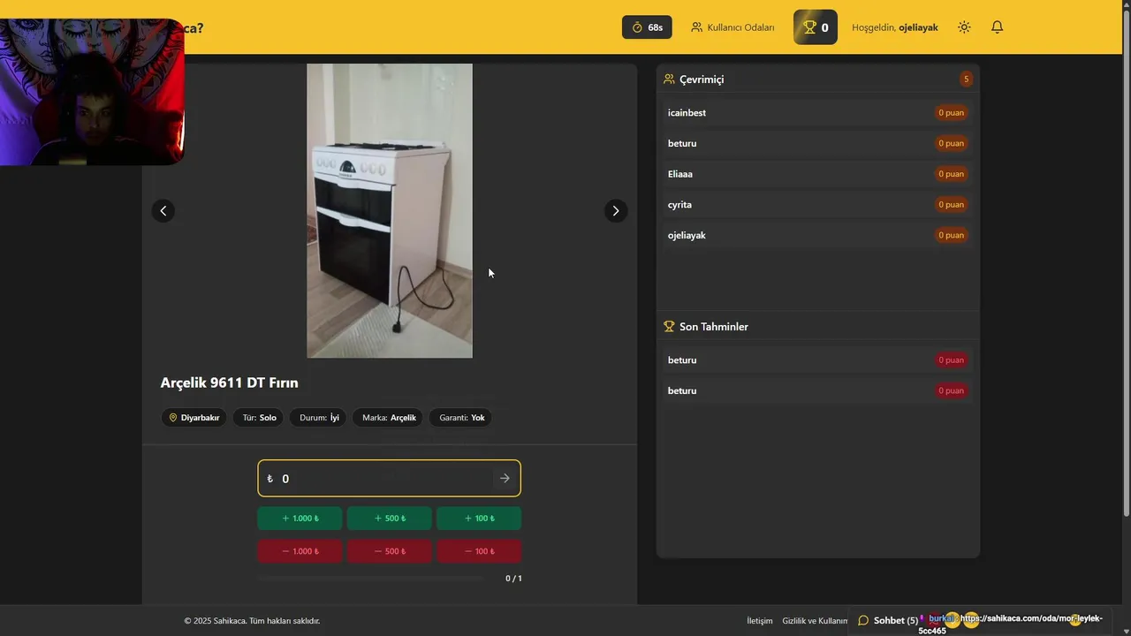The height and width of the screenshot is (636, 1131).
Task: Click icainbest's 0 puan badge
Action: (952, 113)
